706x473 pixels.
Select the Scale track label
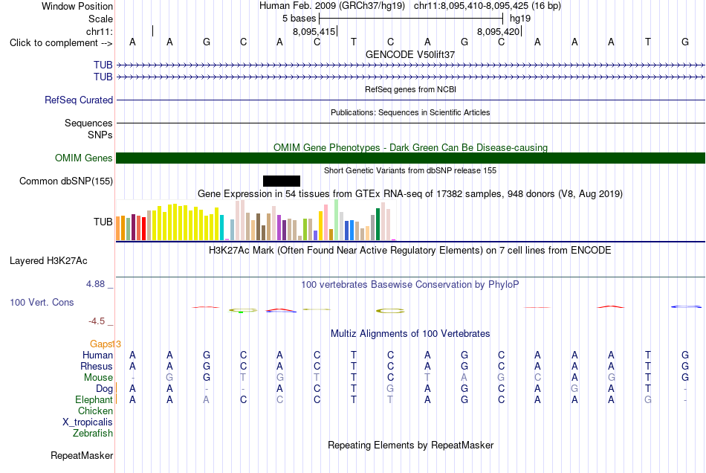coord(100,19)
